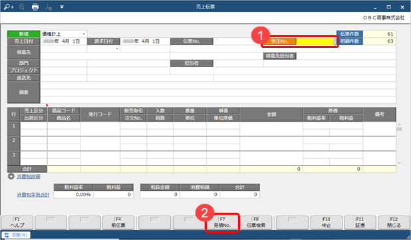411x240 pixels.
Task: Click the 備考 column header
Action: 379,114
